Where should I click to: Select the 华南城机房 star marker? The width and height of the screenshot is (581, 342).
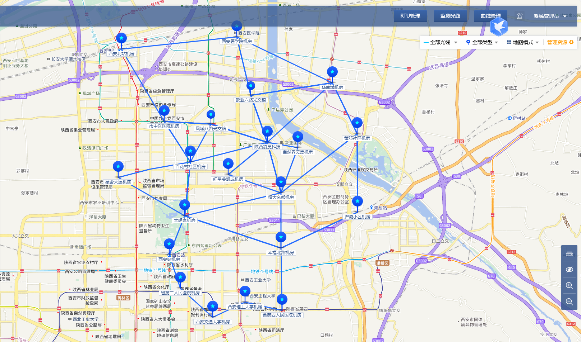click(x=332, y=72)
